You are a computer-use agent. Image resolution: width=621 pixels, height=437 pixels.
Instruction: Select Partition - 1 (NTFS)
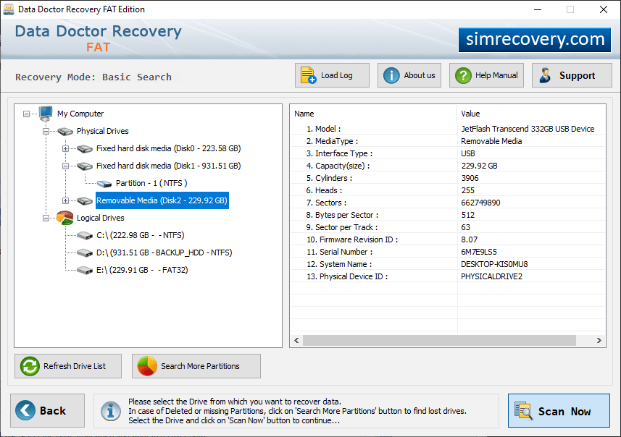click(151, 184)
